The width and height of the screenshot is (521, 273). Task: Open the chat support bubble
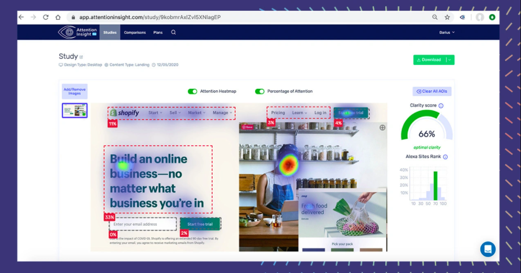487,249
